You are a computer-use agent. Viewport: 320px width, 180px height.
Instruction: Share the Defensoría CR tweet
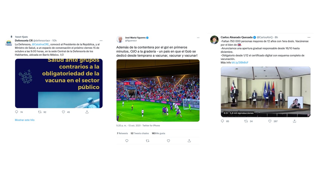click(87, 112)
